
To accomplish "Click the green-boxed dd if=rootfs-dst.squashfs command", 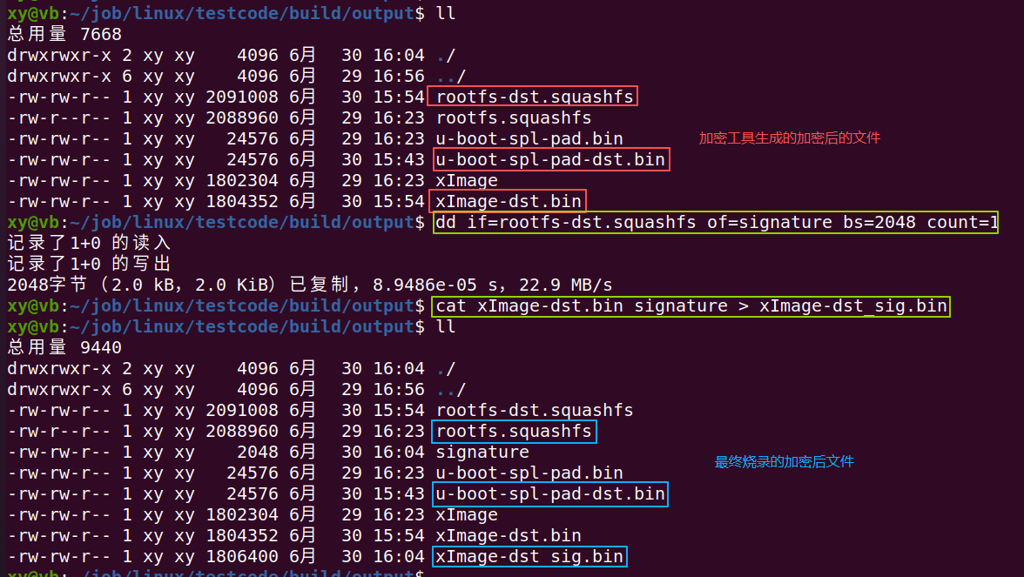I will [716, 222].
